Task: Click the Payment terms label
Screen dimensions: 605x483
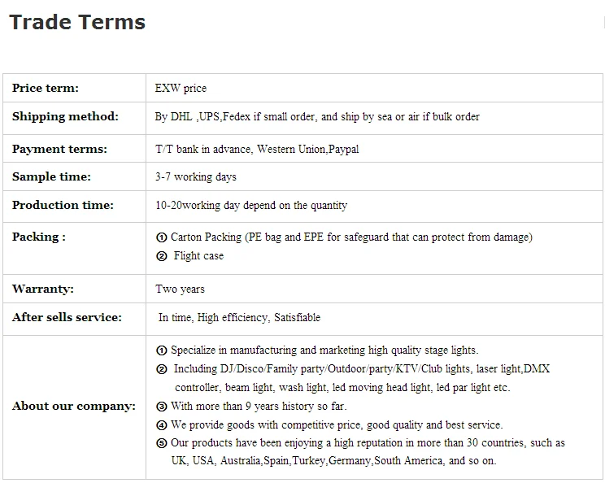Action: (x=59, y=149)
